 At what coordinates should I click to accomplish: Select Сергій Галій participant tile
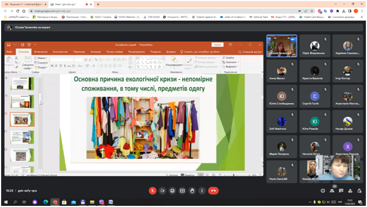tap(315, 96)
